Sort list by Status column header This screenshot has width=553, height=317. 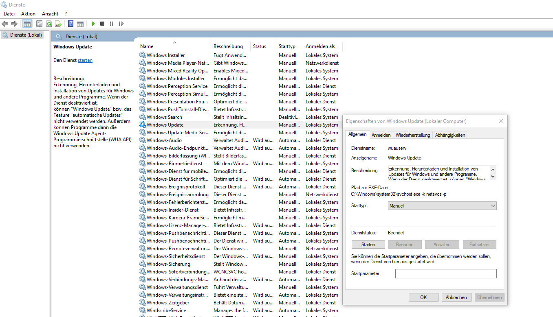[x=263, y=46]
